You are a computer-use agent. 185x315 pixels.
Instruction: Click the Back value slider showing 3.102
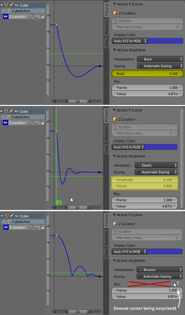pyautogui.click(x=148, y=74)
